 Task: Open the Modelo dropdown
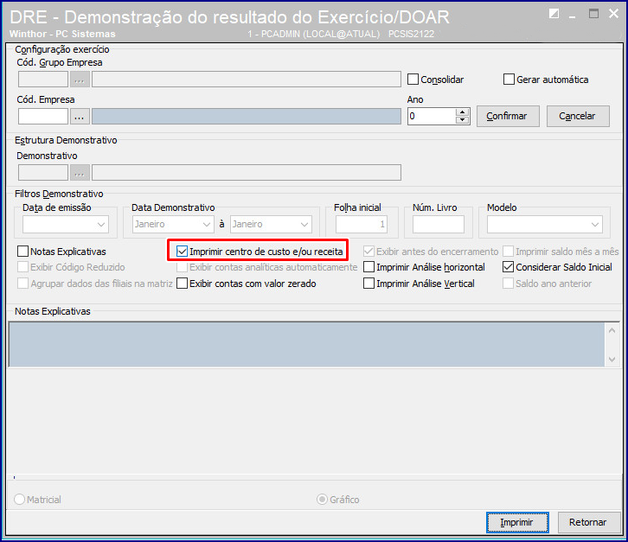[595, 225]
